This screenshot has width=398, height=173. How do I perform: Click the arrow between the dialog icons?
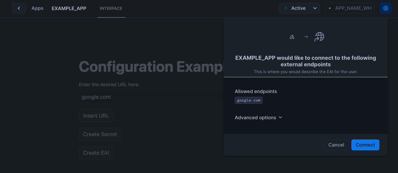point(305,37)
